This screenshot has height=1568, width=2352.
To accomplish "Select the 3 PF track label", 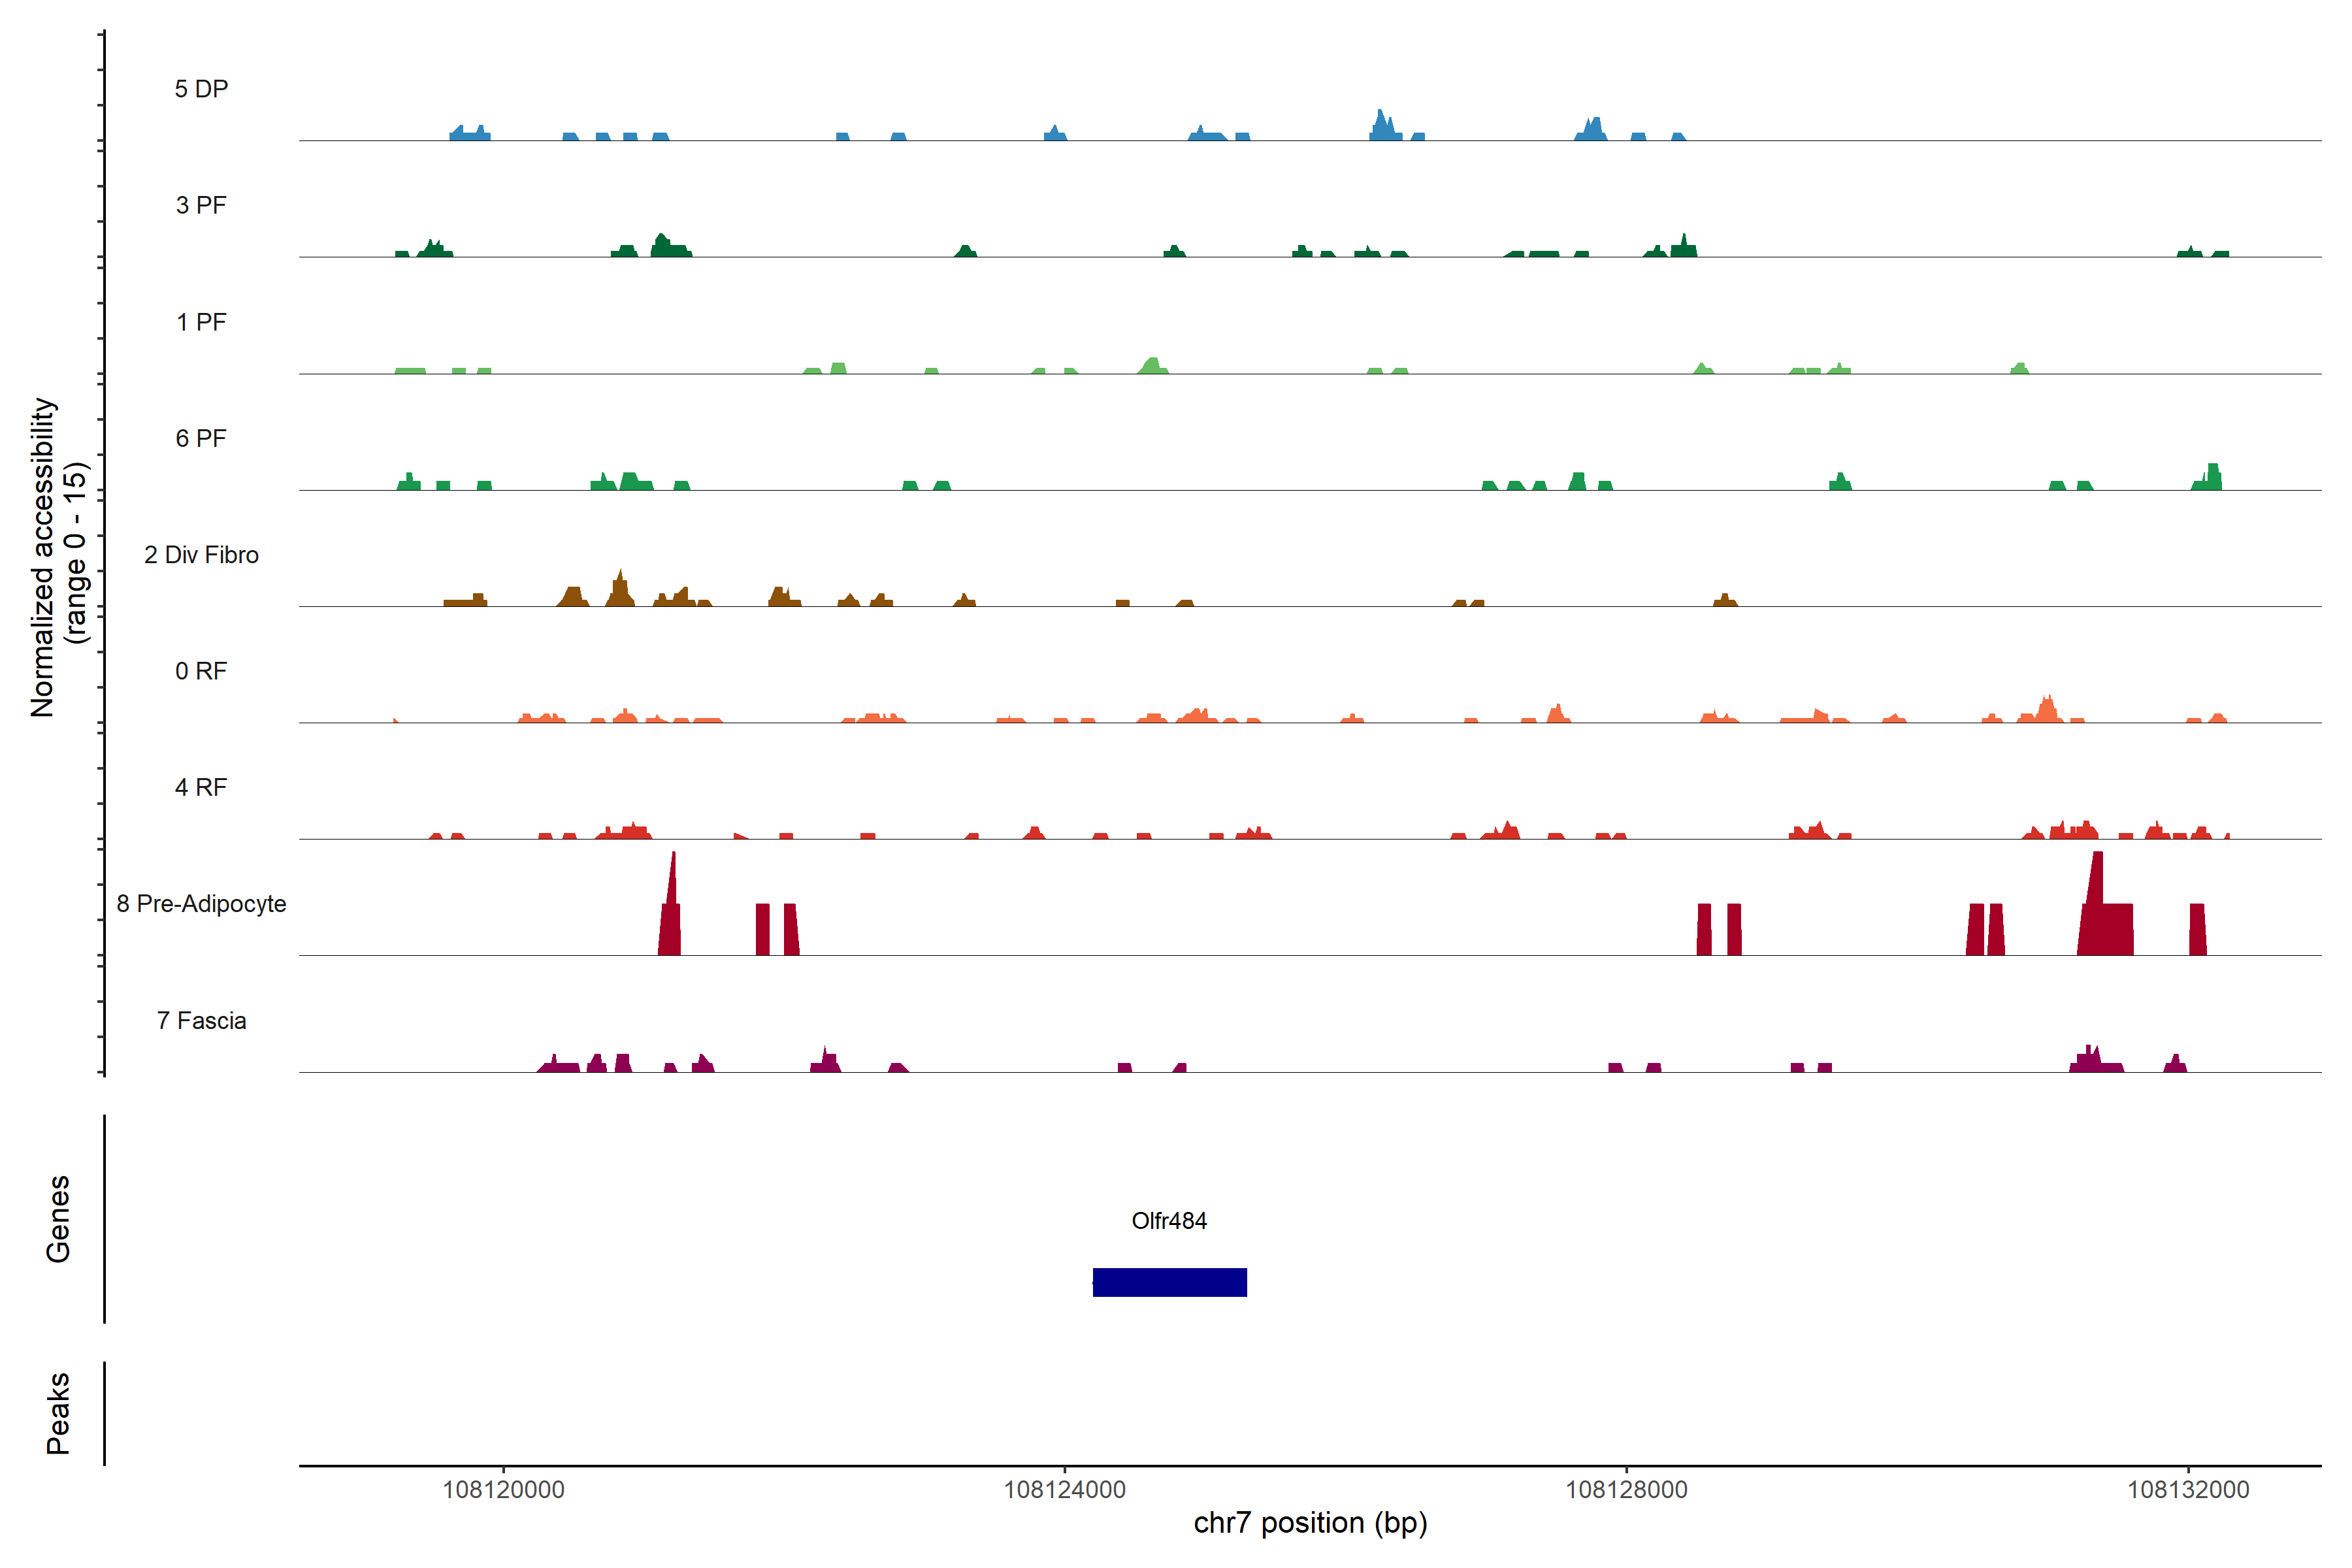I will [x=201, y=205].
